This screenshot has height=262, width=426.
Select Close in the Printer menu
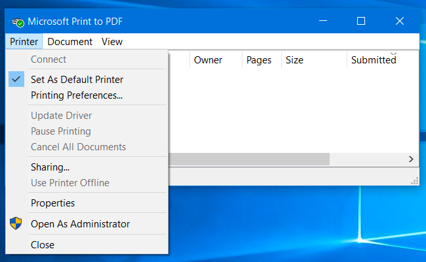click(43, 244)
